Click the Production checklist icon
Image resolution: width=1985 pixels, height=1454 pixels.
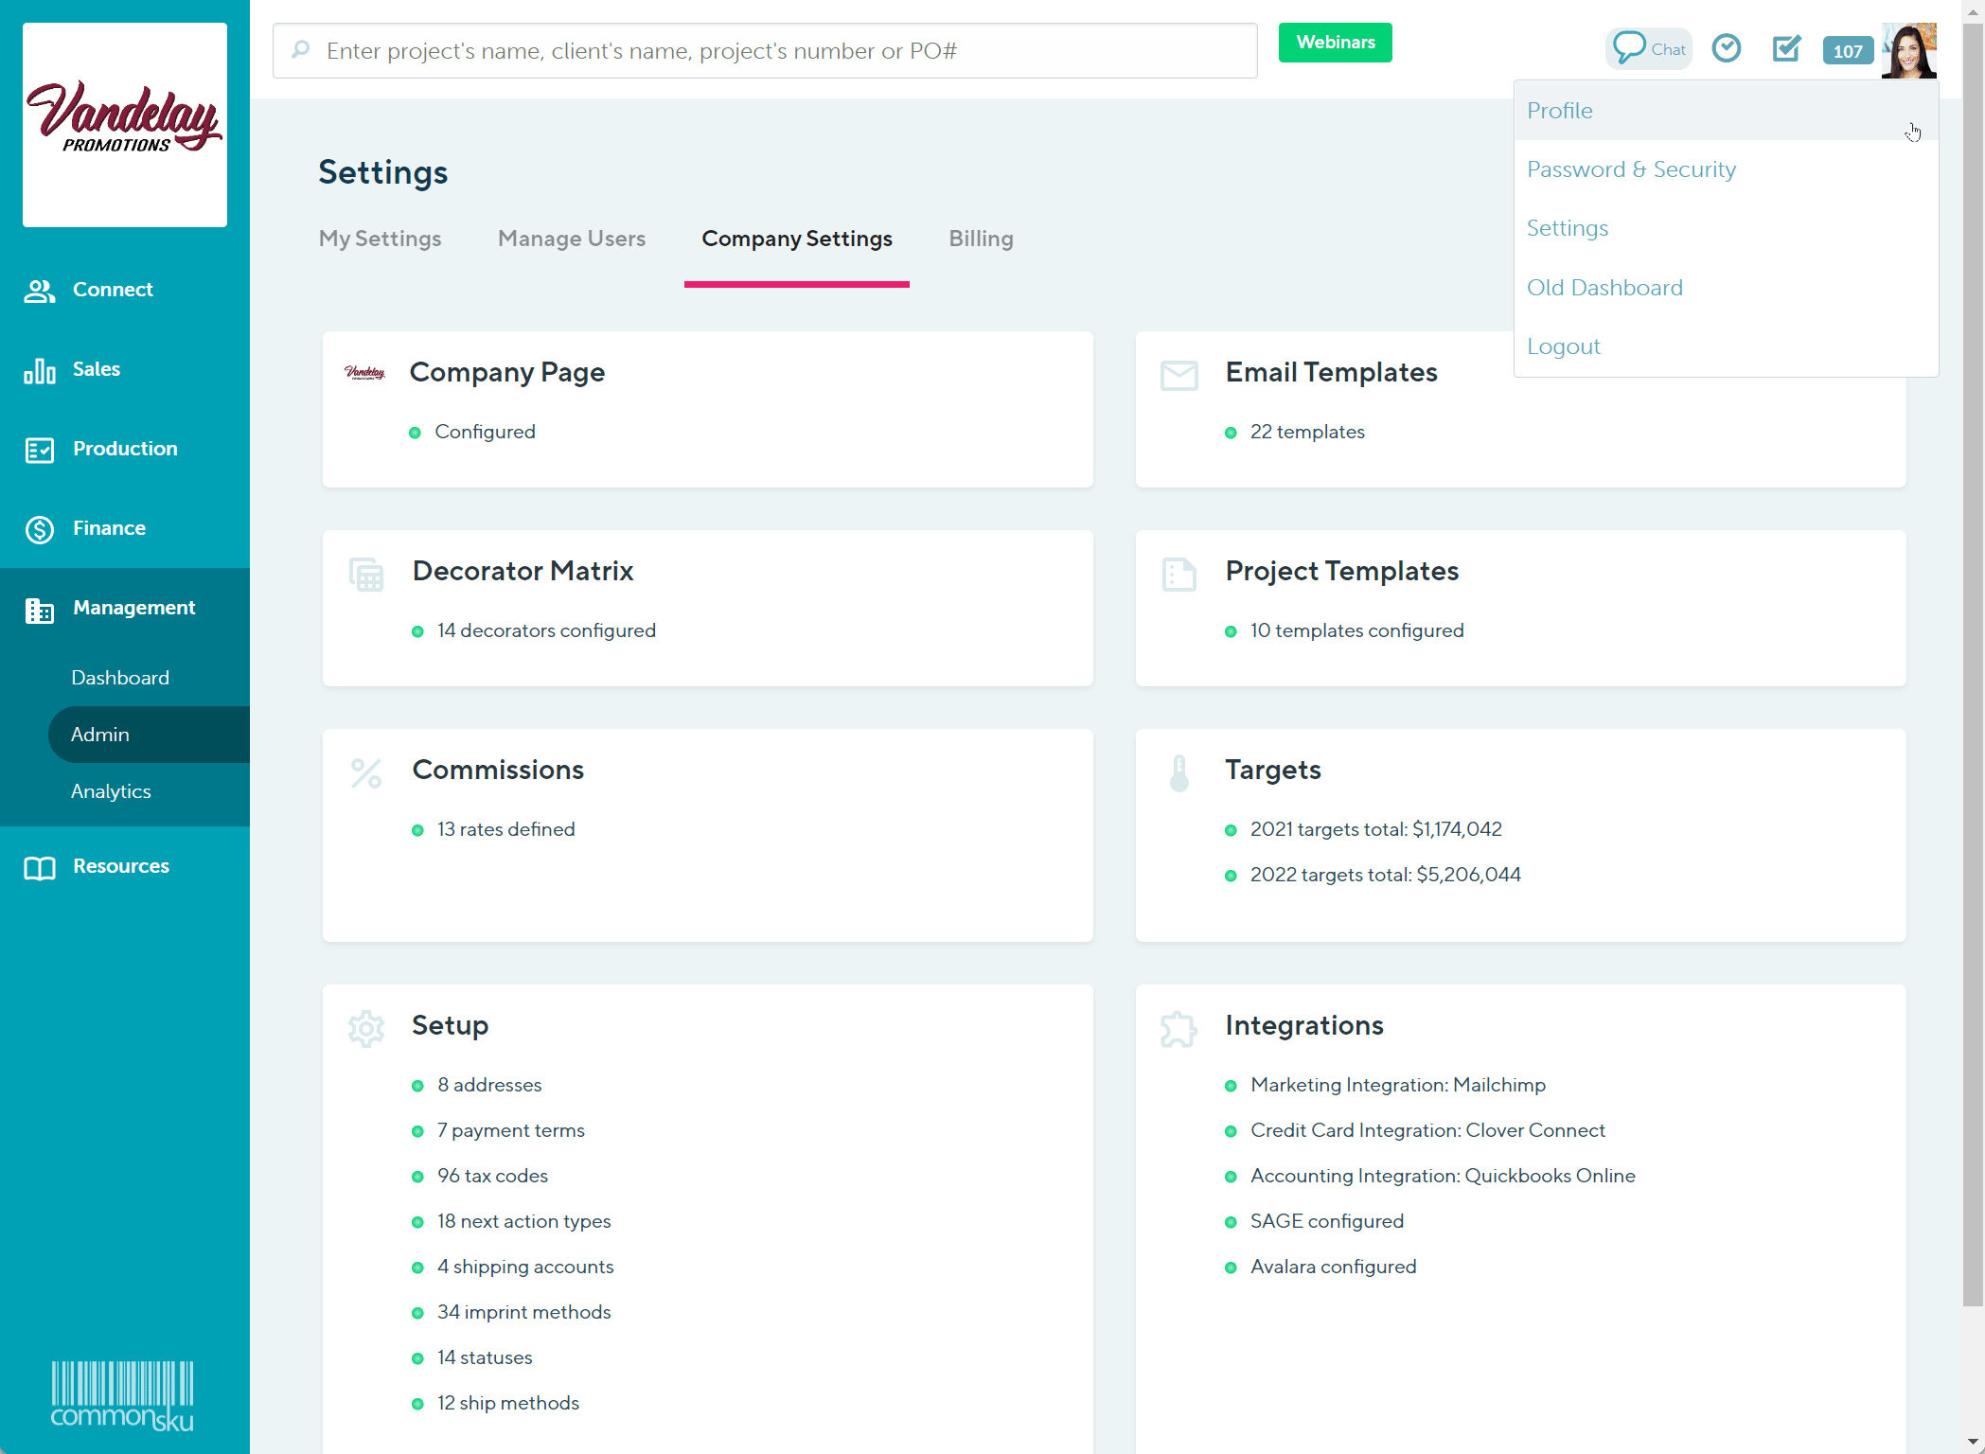40,450
